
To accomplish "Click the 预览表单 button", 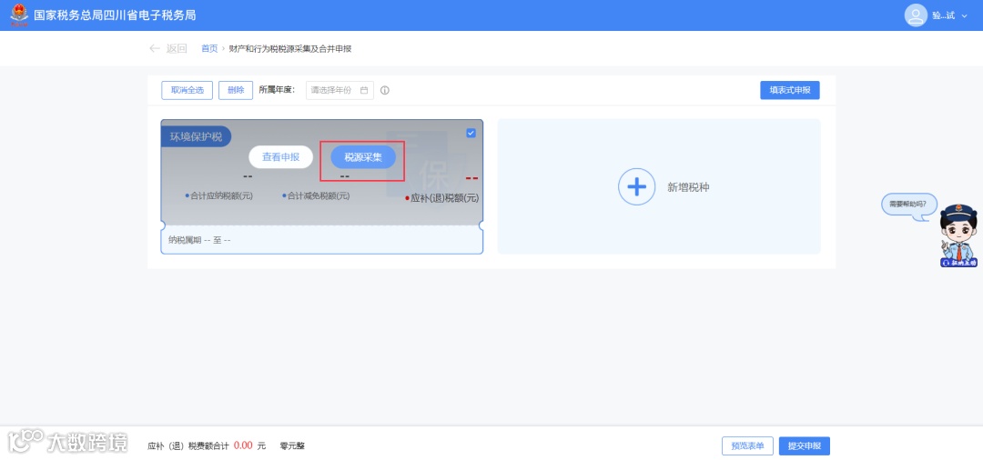I will 747,446.
